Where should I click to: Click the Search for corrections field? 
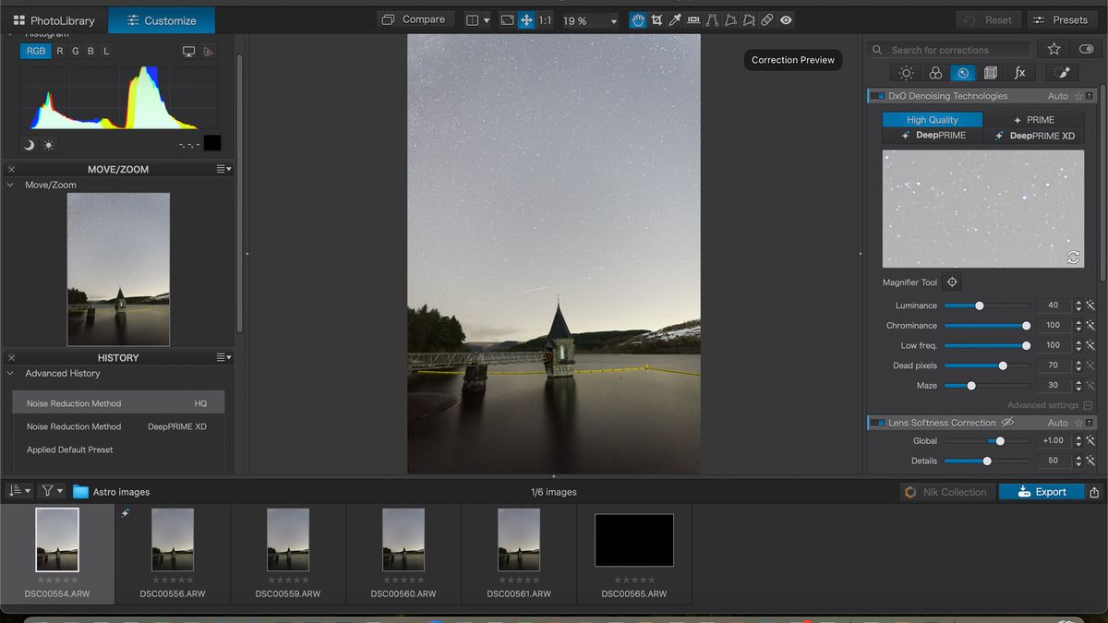click(951, 50)
